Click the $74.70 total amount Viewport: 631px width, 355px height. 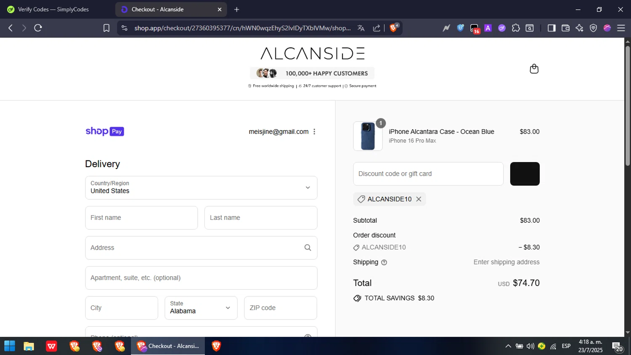click(526, 283)
